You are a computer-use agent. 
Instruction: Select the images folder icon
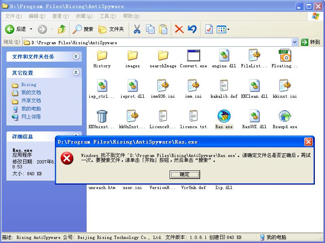click(x=133, y=56)
